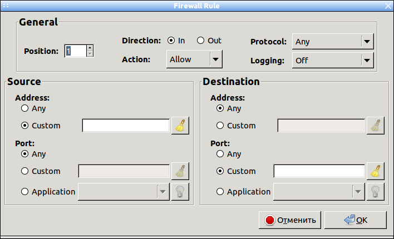Viewport: 394px width, 239px height.
Task: Click the Source custom port field
Action: 124,171
